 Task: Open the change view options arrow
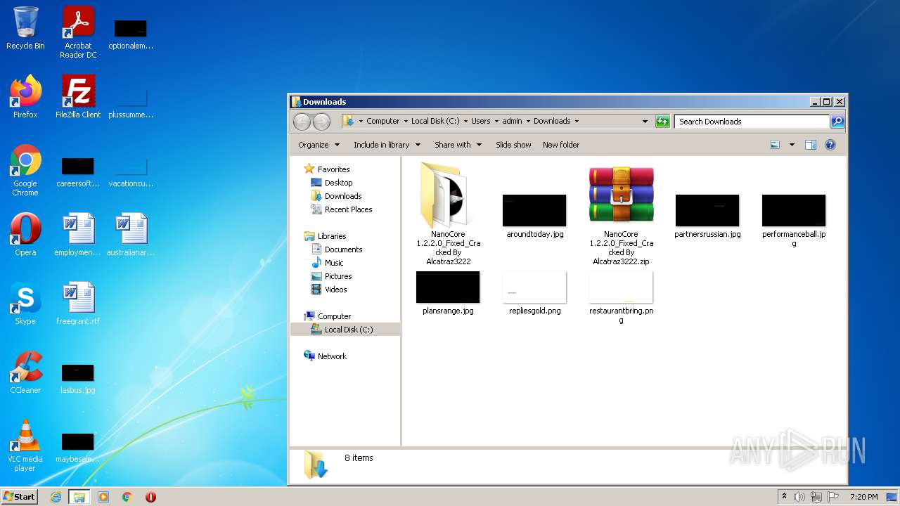pyautogui.click(x=792, y=145)
